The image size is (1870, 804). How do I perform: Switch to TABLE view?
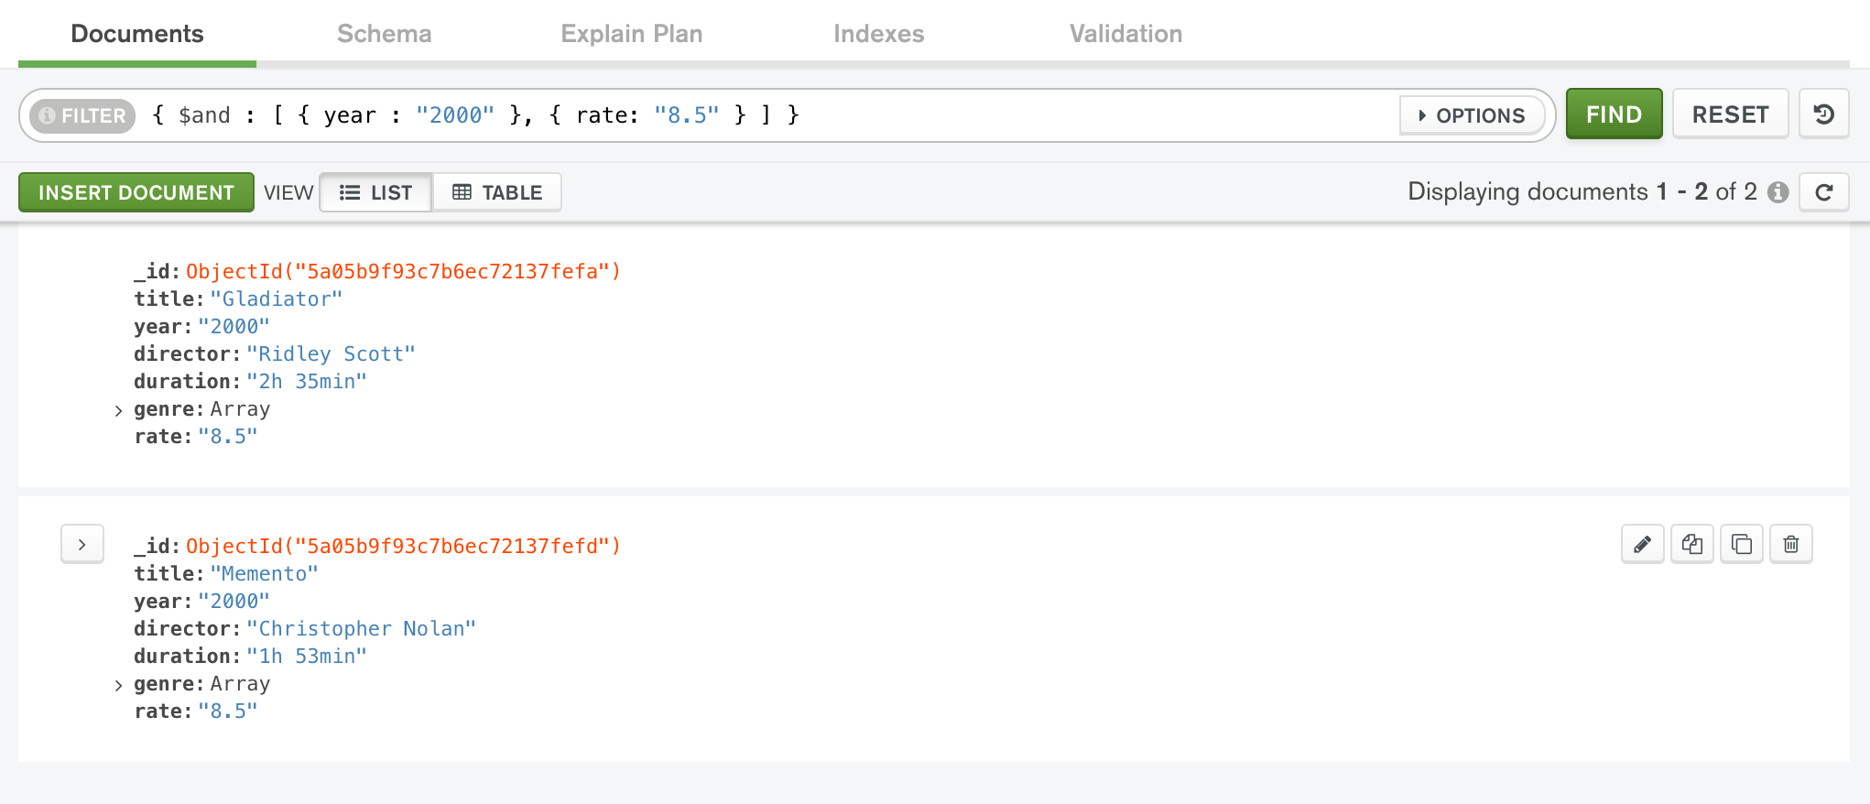pos(497,192)
